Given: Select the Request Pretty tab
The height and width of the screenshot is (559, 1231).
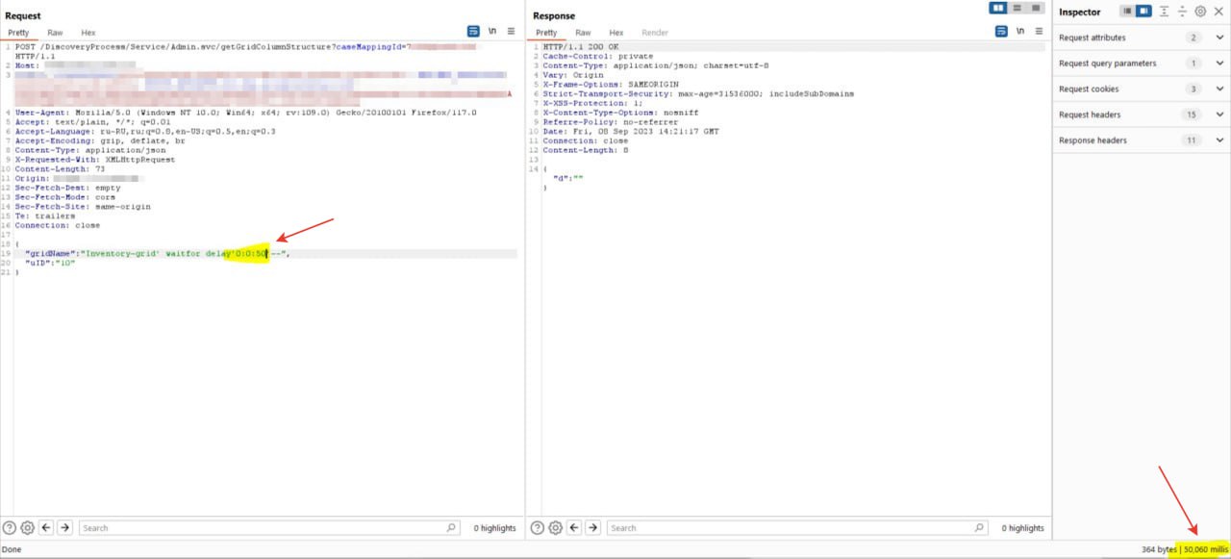Looking at the screenshot, I should 18,33.
